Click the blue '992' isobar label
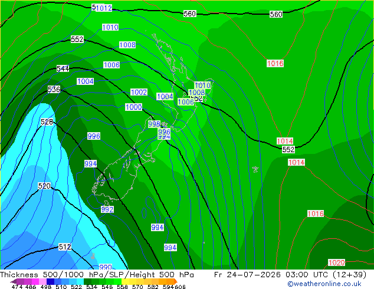 coord(107,209)
